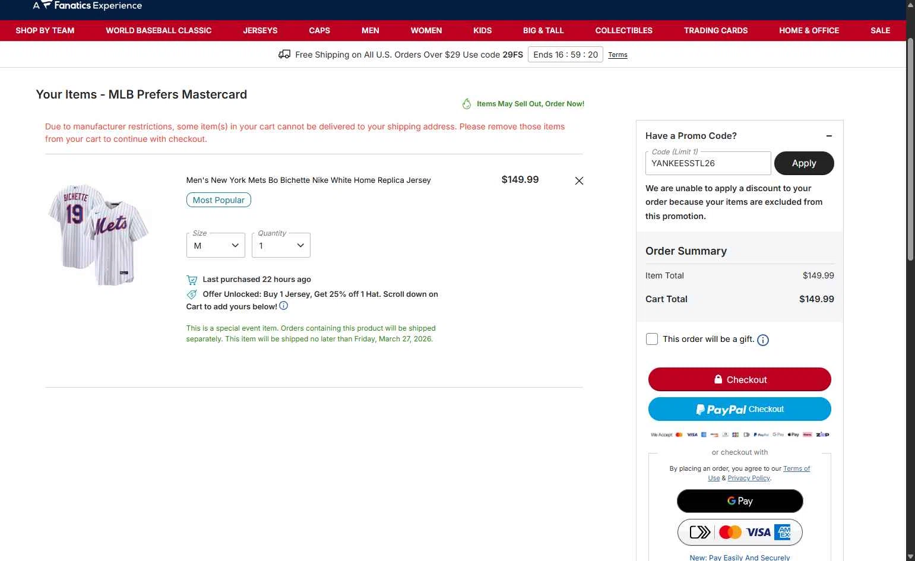Screen dimensions: 915x561
Task: Open the Caps menu
Action: (319, 30)
